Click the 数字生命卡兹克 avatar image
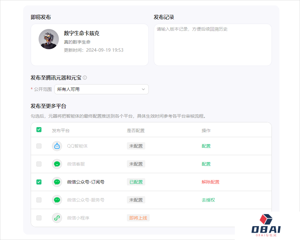This screenshot has height=240, width=300. click(49, 39)
